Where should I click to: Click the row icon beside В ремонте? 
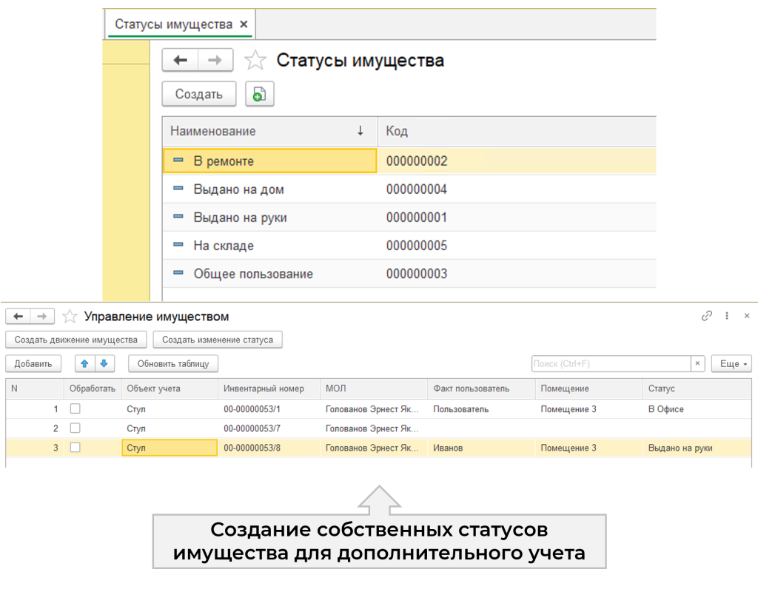[178, 160]
